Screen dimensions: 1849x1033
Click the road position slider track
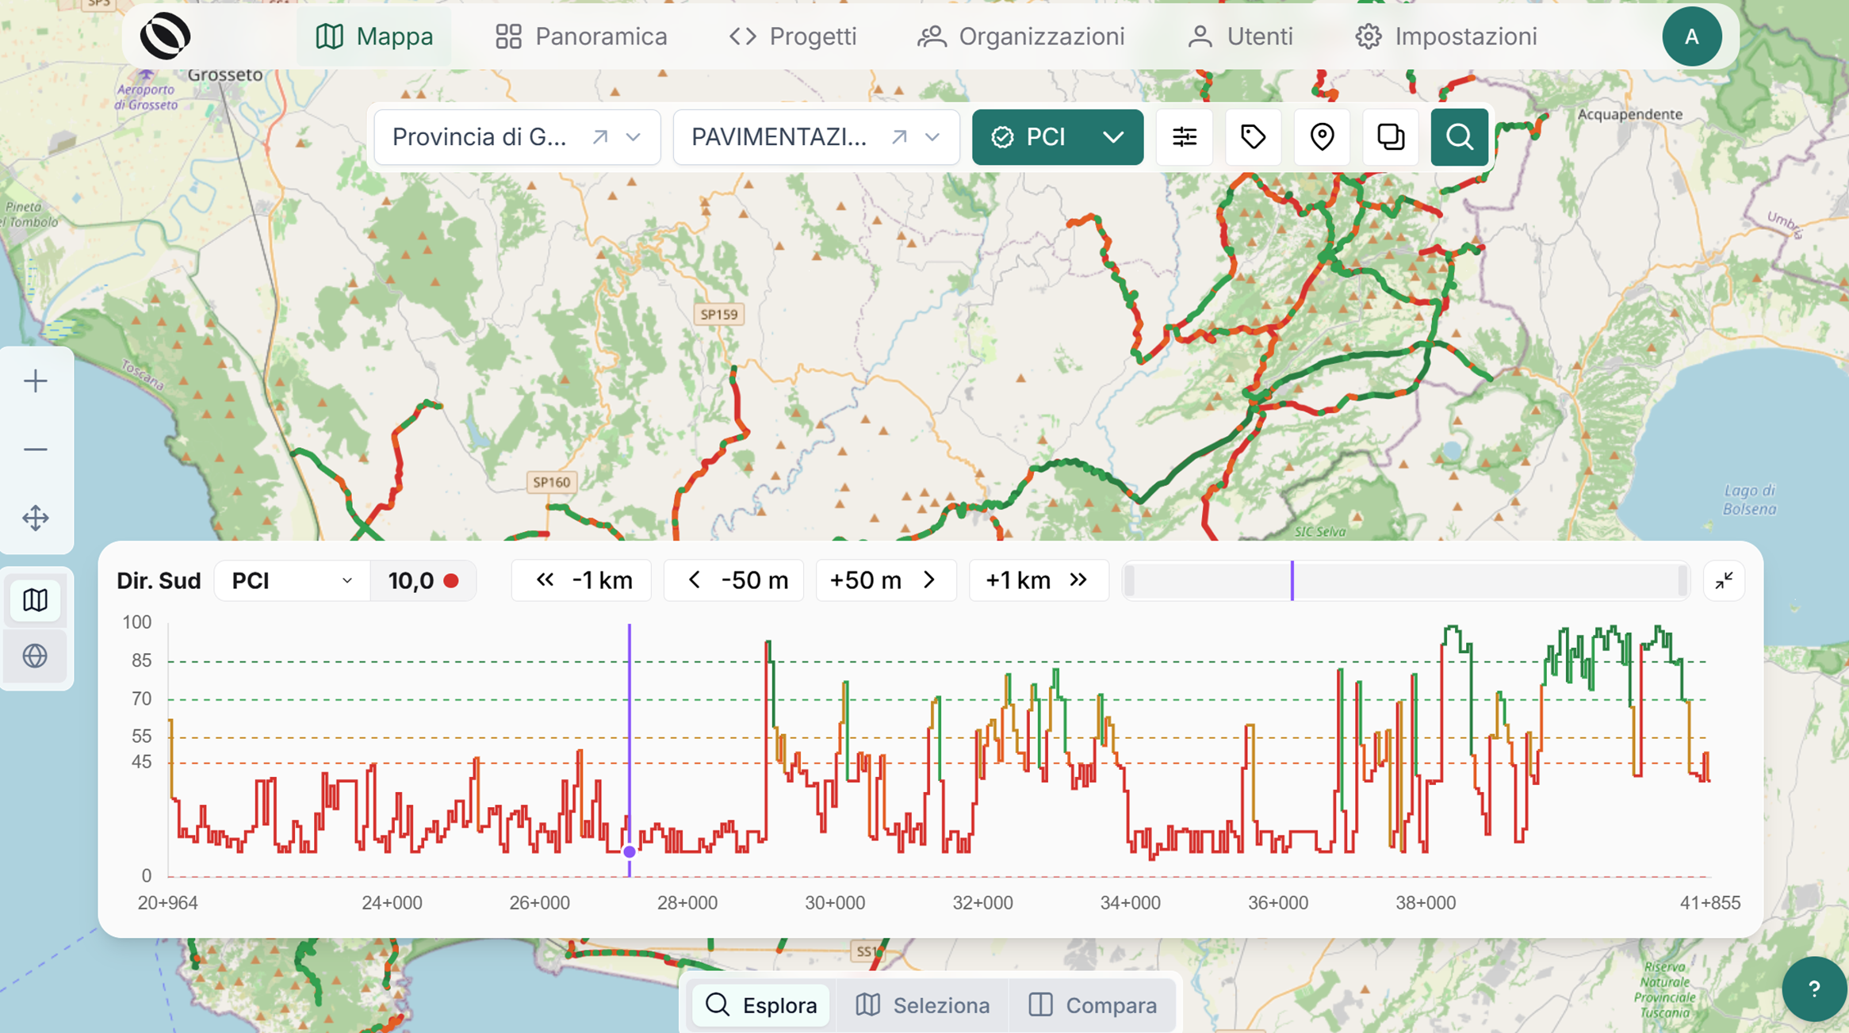coord(1406,580)
